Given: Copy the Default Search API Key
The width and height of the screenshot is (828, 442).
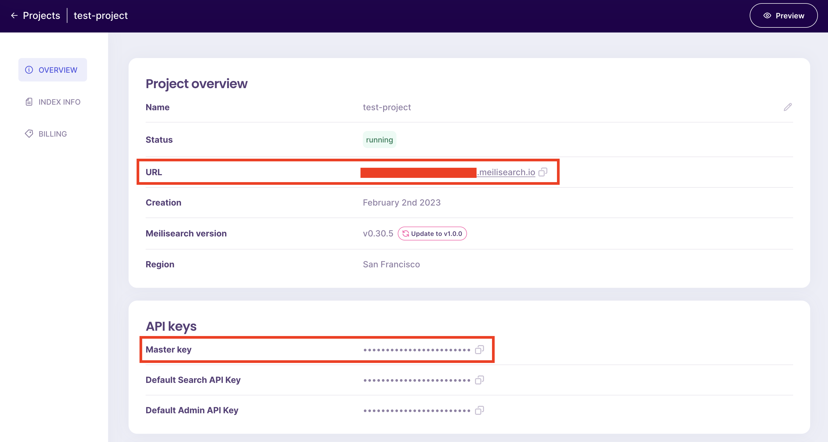Looking at the screenshot, I should pos(479,380).
